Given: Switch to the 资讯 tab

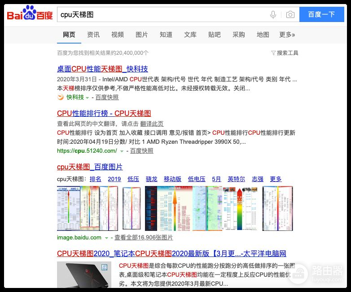Looking at the screenshot, I should 93,35.
